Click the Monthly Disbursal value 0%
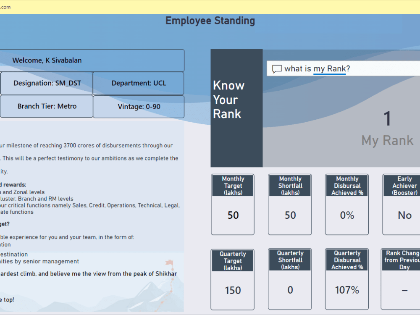 pyautogui.click(x=347, y=215)
